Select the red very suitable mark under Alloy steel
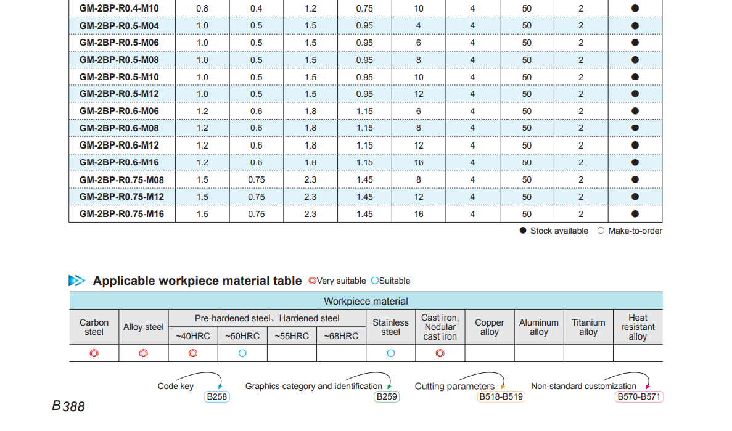 coord(143,353)
